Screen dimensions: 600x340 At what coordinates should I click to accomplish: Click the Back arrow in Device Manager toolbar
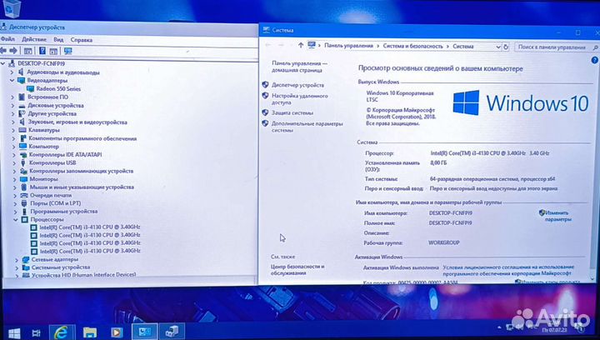click(3, 51)
